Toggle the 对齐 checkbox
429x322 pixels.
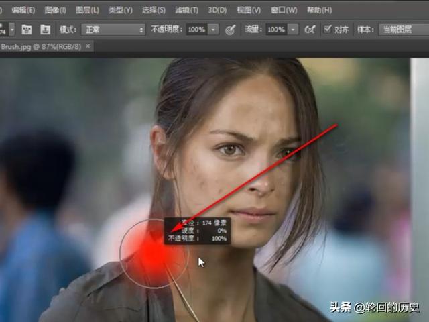pos(327,29)
